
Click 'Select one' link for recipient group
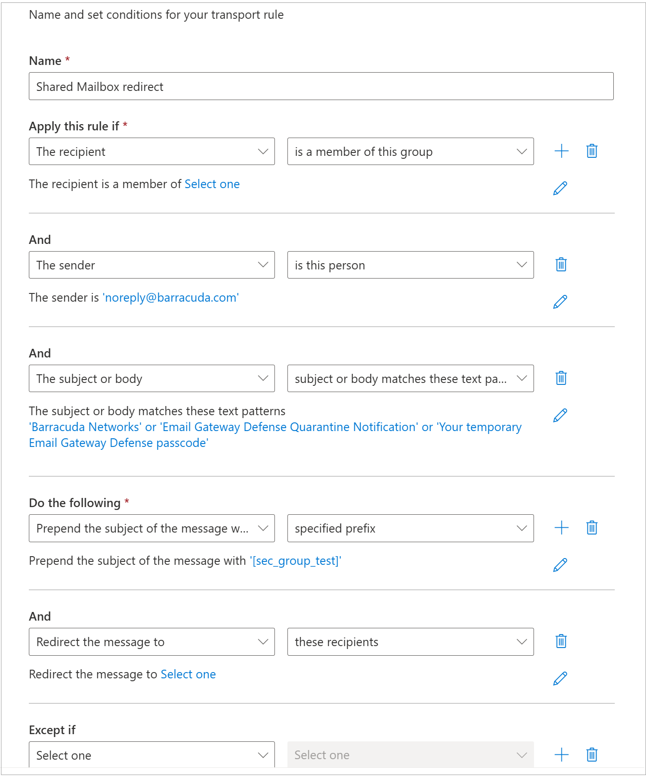(212, 184)
